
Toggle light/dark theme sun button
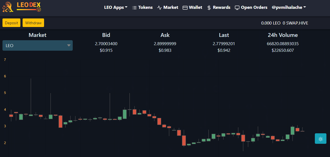click(x=321, y=139)
